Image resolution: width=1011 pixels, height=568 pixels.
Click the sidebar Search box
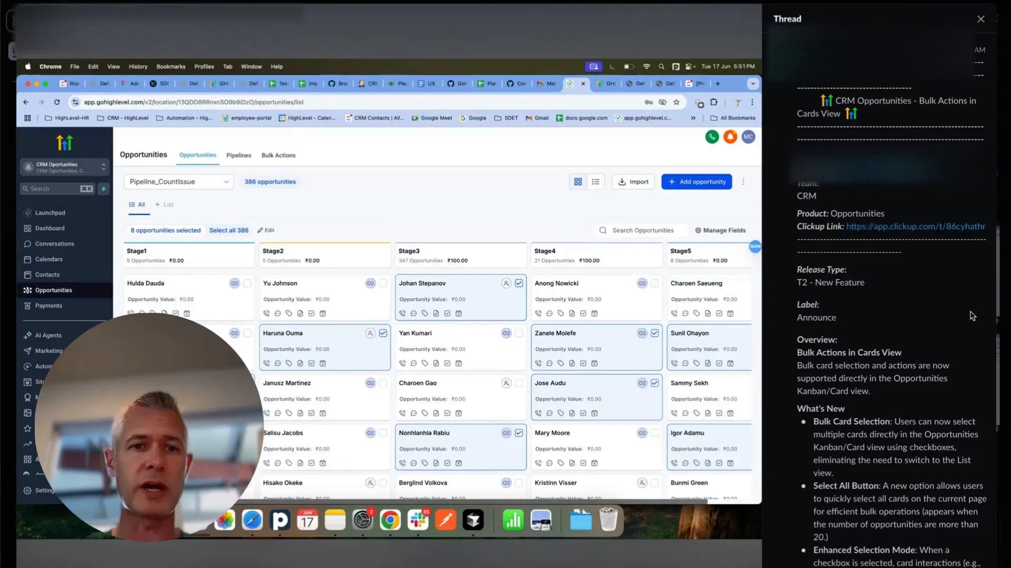pos(57,189)
